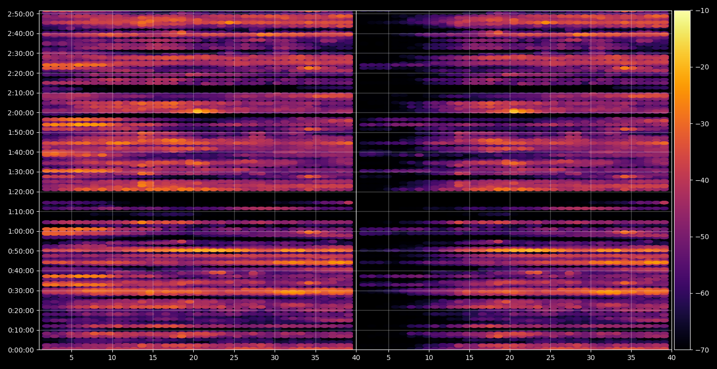Screen dimensions: 717x369
Task: Click the 0:30:00 time axis label
Action: click(20, 291)
